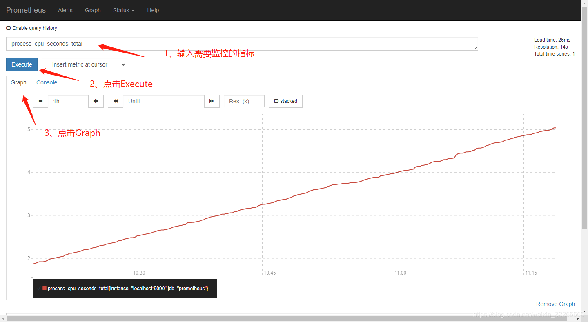Click the Load time: 26ms text
The width and height of the screenshot is (588, 322).
pos(552,40)
